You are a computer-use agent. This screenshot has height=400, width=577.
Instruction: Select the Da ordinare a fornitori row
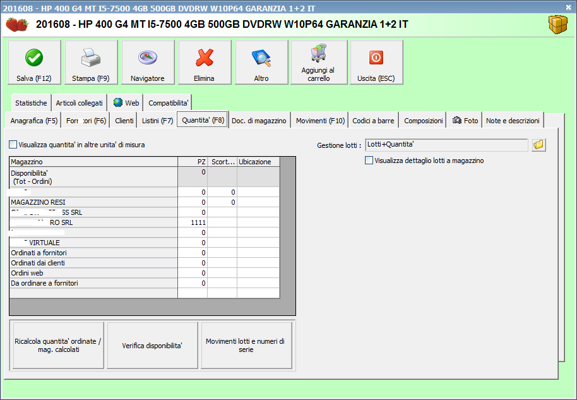(x=144, y=283)
